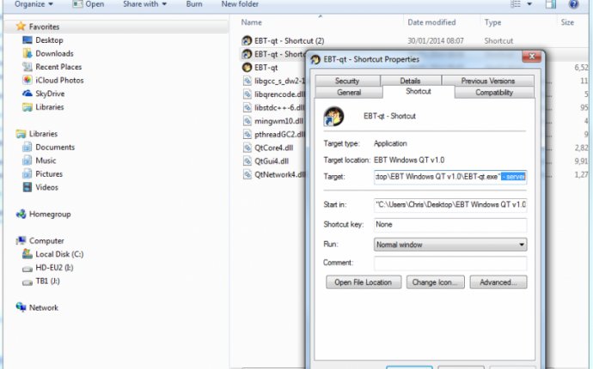Screen dimensions: 593x369
Task: Open the Recent Places icon
Action: coord(28,67)
